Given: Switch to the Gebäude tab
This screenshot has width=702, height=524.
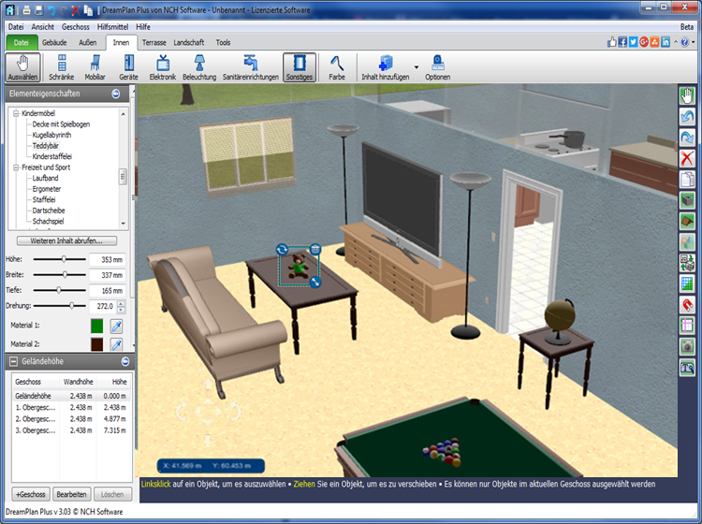Looking at the screenshot, I should 54,42.
